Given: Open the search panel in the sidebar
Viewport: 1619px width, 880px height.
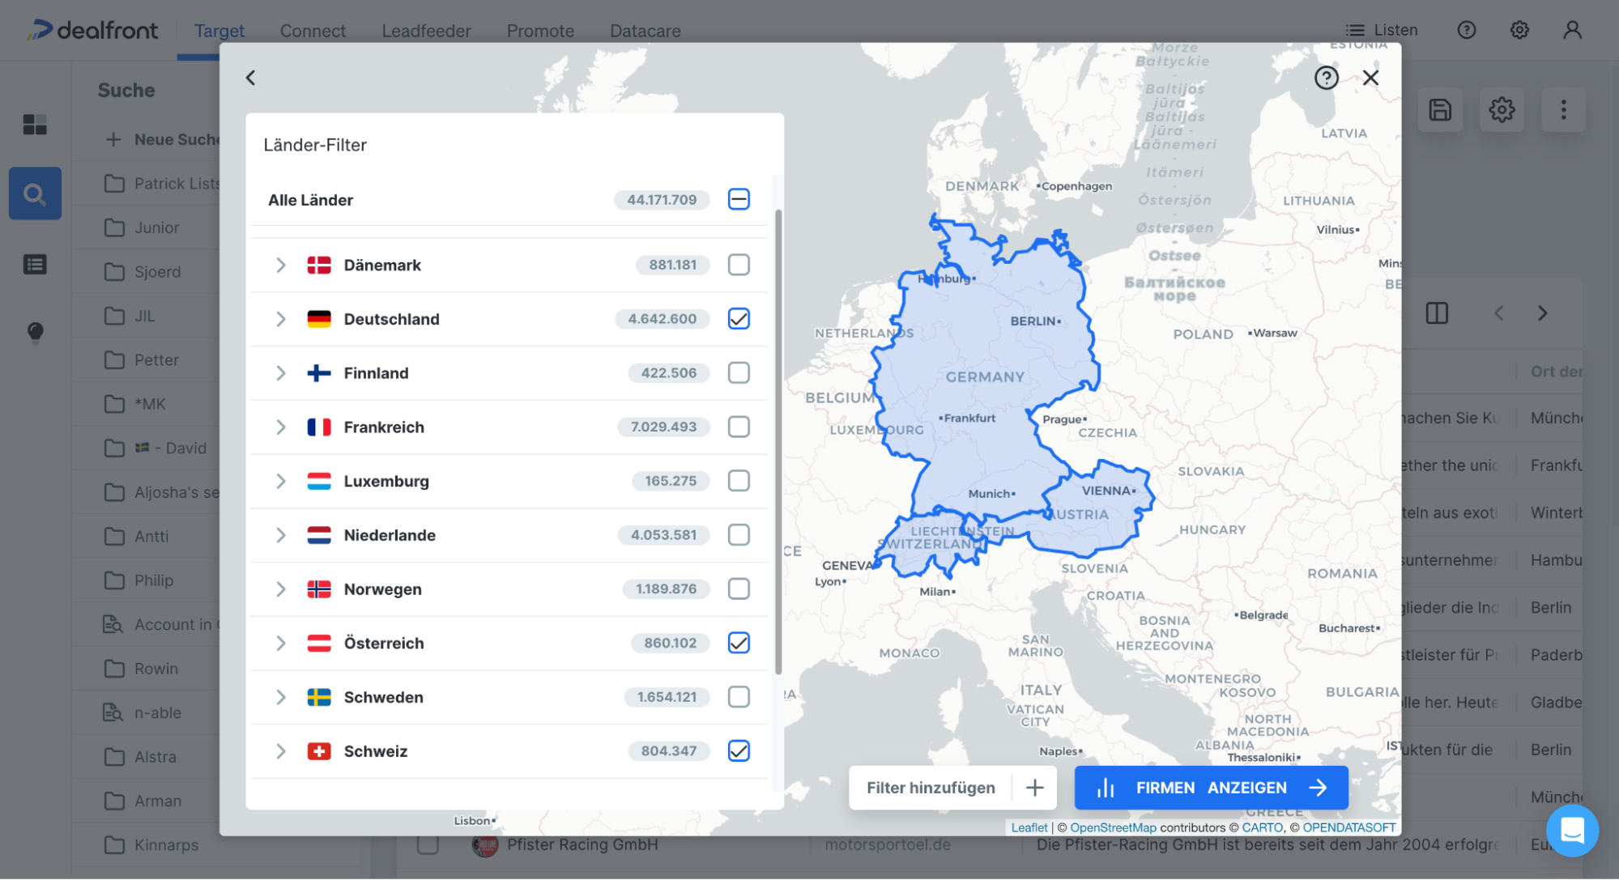Looking at the screenshot, I should point(35,193).
